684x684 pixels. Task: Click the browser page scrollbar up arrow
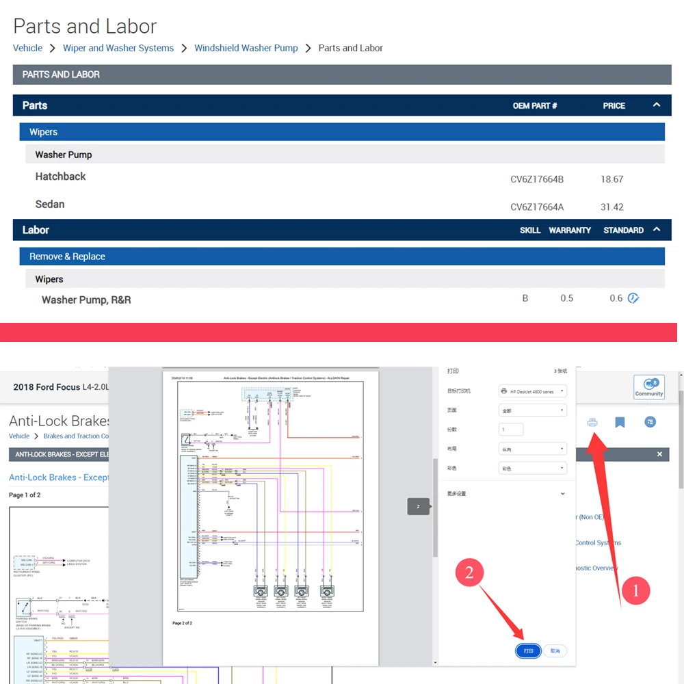681,374
